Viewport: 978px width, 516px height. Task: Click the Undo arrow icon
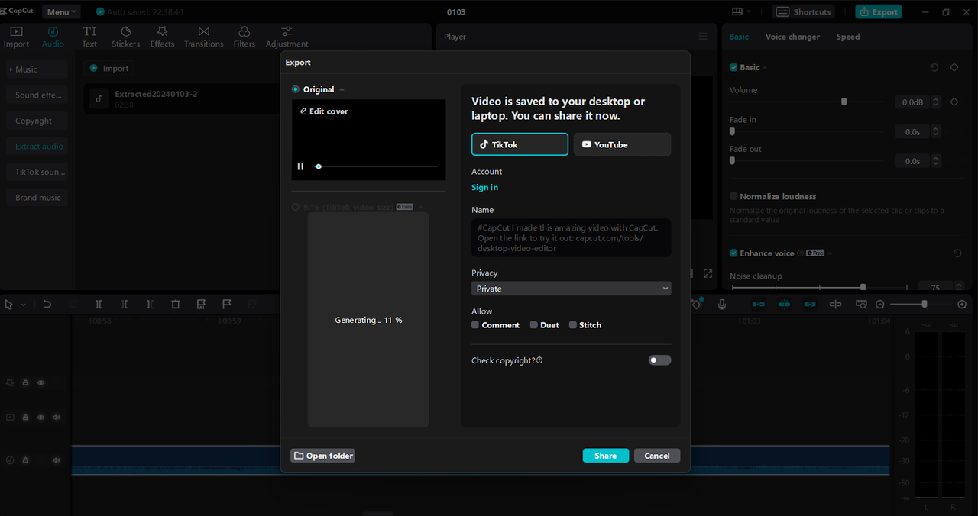(47, 304)
